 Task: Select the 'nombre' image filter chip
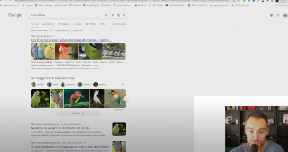pyautogui.click(x=38, y=85)
